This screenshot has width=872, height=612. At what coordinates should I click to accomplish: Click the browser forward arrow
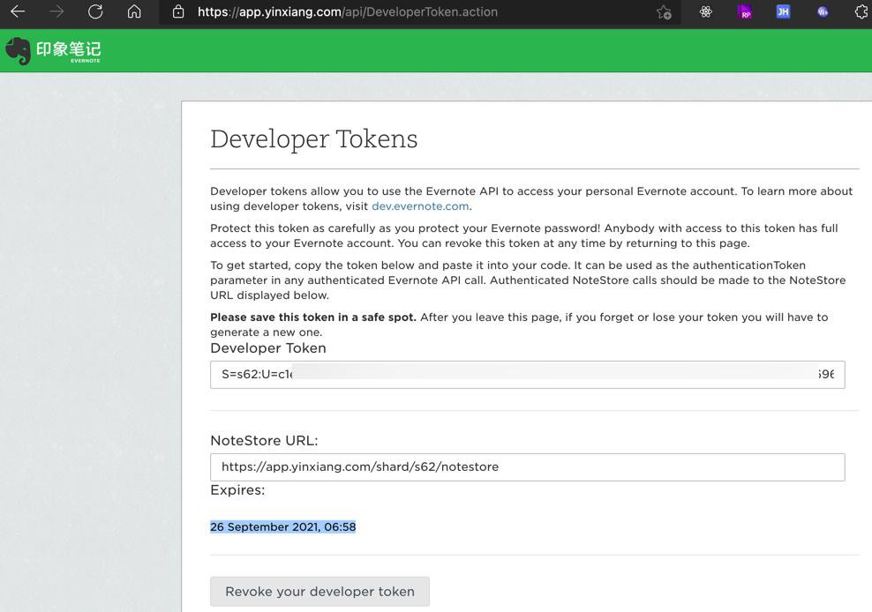pyautogui.click(x=56, y=11)
